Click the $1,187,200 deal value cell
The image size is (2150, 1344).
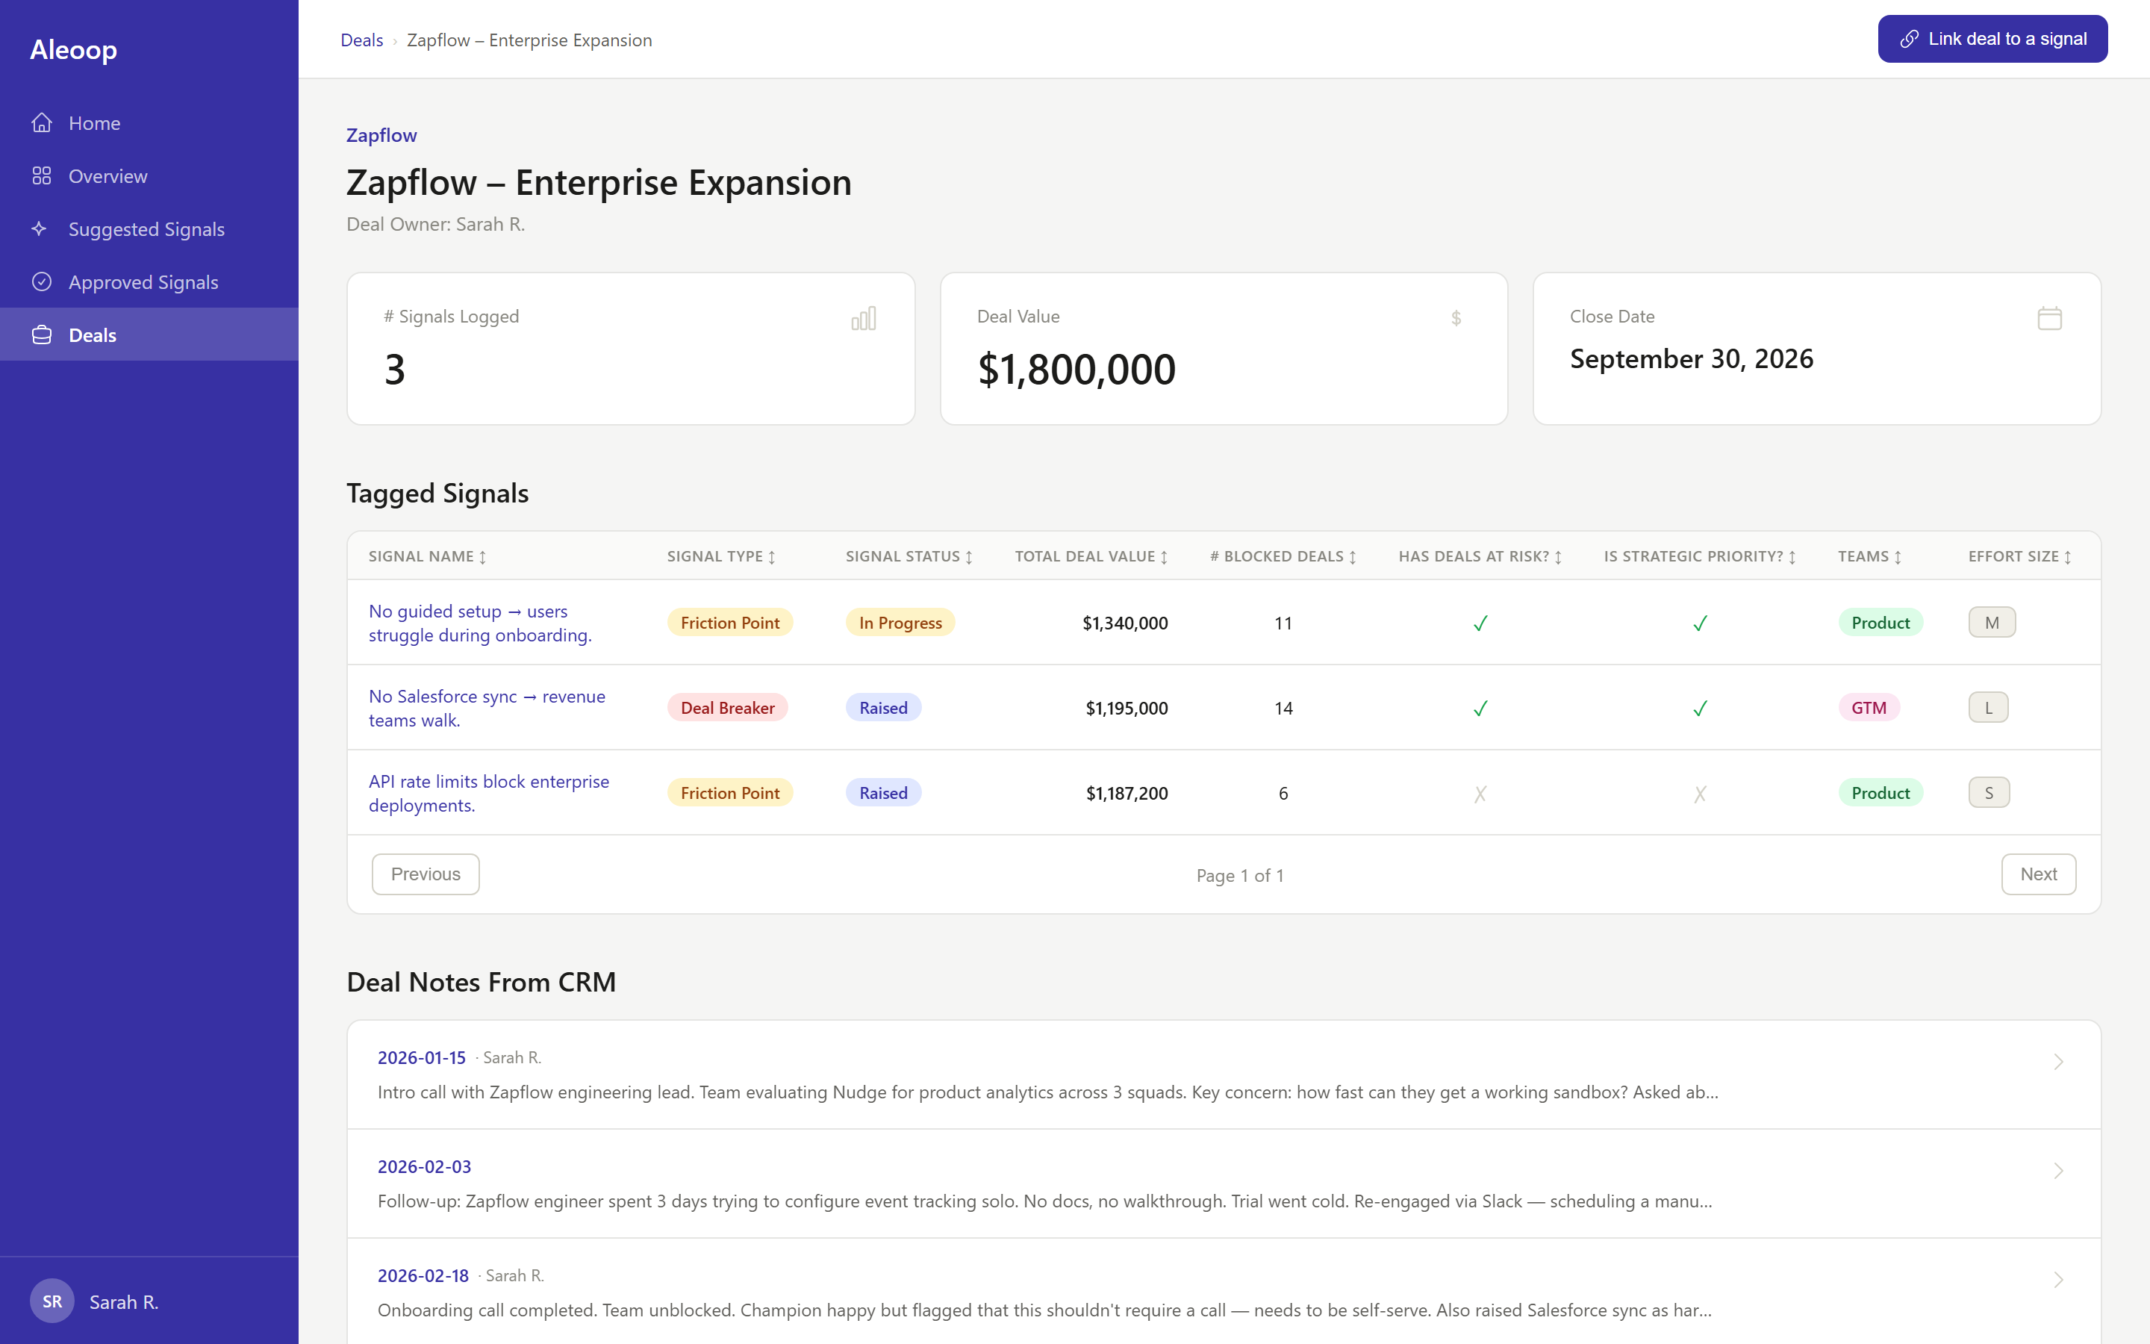click(x=1127, y=794)
